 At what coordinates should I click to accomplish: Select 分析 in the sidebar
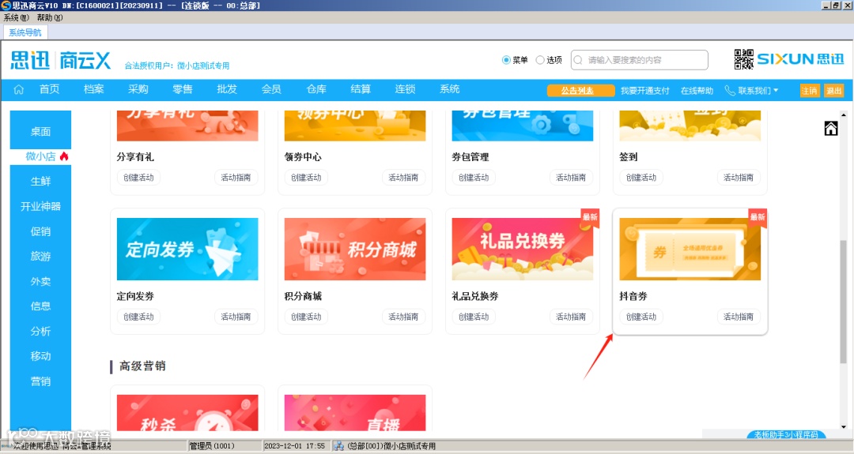coord(40,331)
